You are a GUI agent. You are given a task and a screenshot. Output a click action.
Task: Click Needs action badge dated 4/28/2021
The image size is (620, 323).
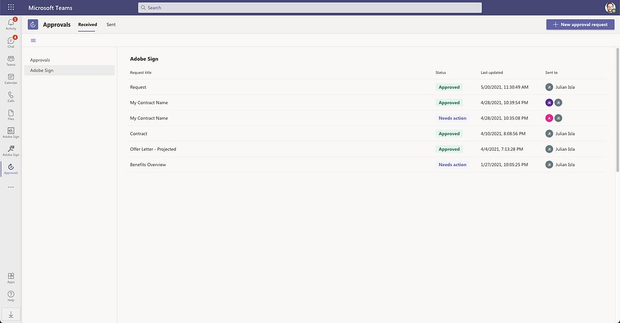453,118
